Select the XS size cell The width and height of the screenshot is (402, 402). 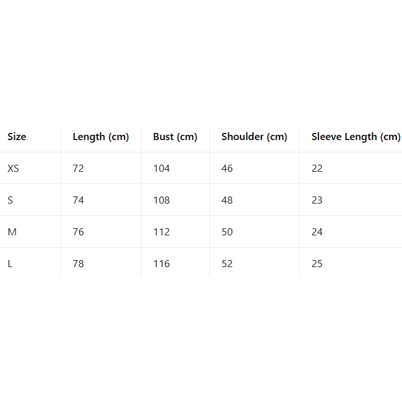click(14, 169)
